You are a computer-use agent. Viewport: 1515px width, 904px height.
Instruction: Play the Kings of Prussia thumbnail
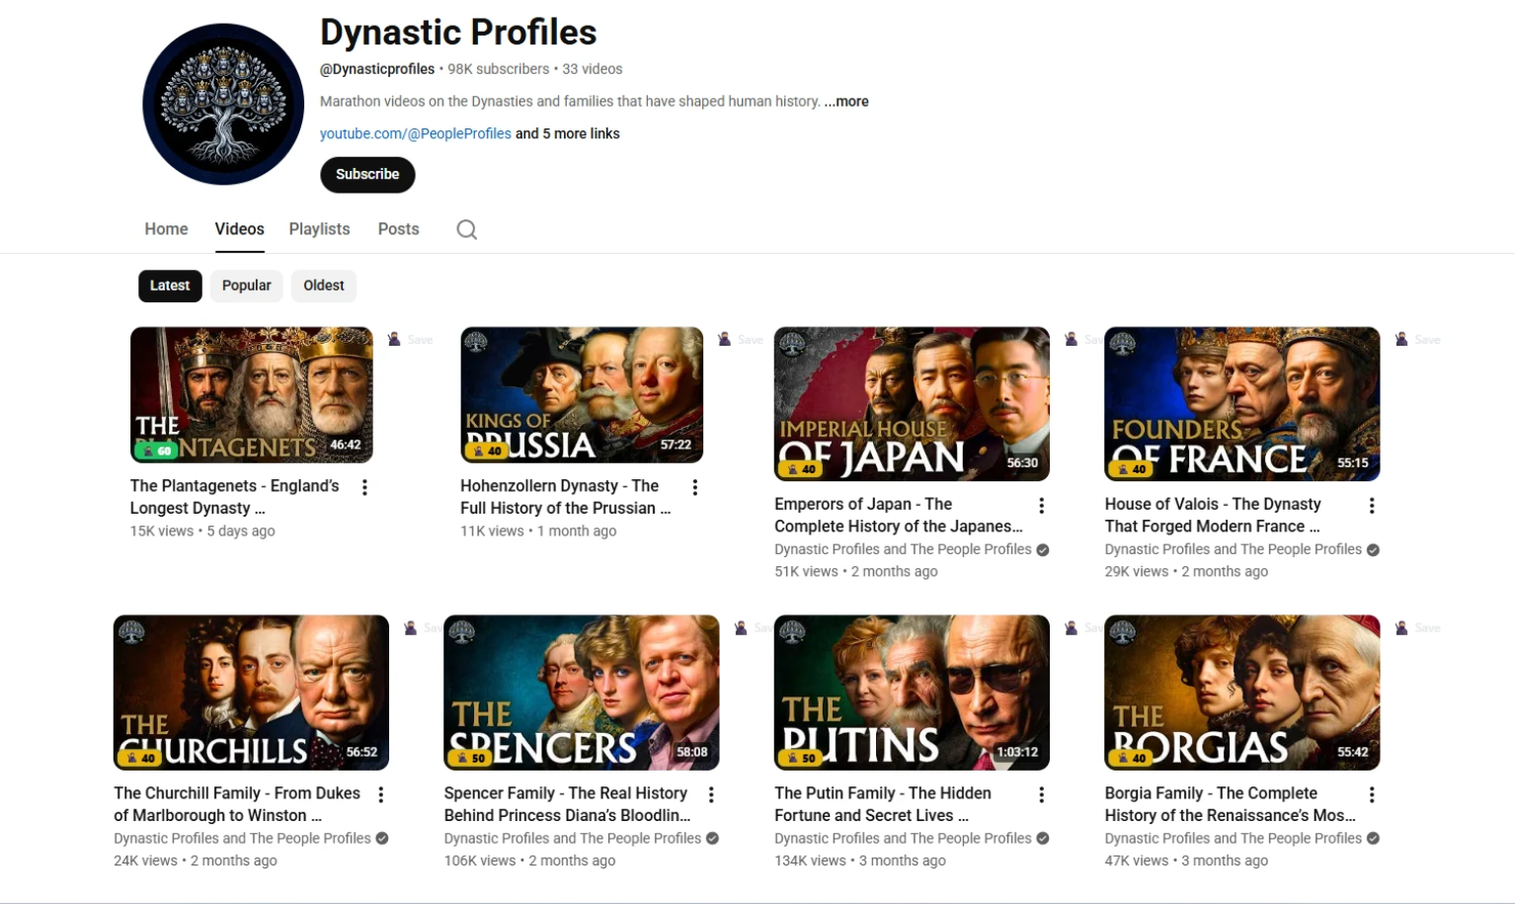pos(582,394)
